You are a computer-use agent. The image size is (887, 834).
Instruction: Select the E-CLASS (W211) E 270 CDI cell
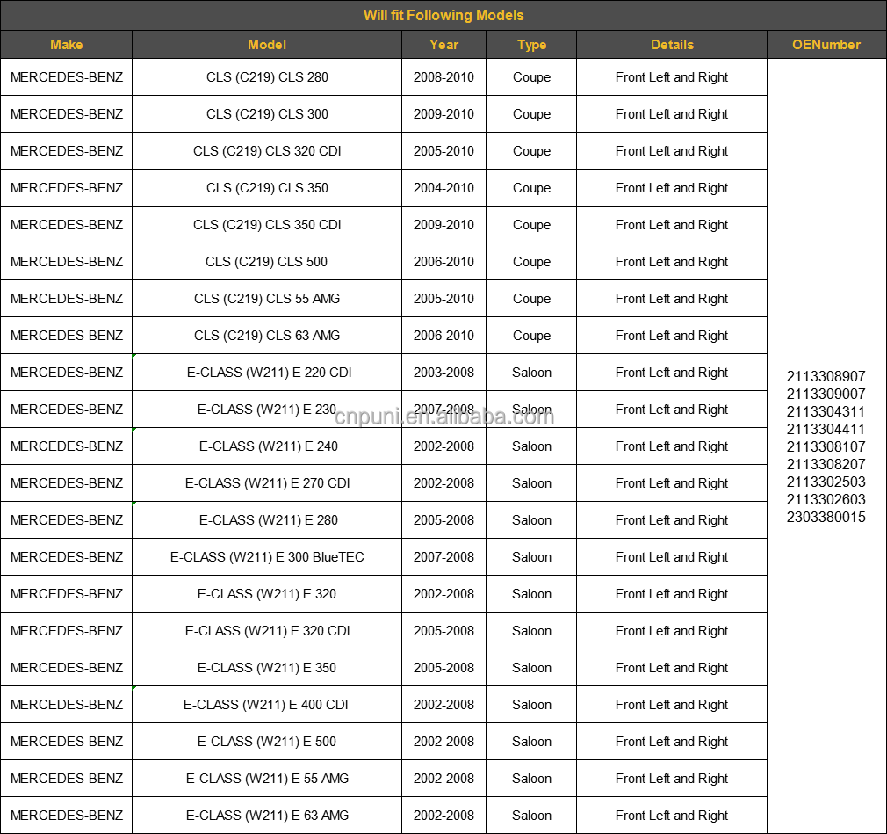click(267, 483)
